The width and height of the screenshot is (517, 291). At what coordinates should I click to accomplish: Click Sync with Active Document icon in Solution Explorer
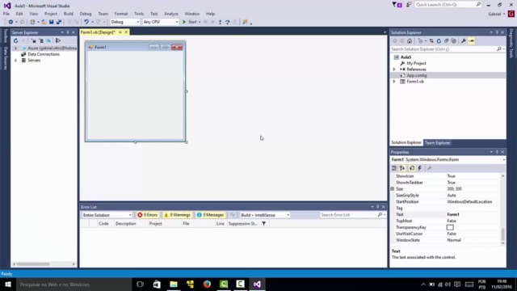[x=431, y=41]
